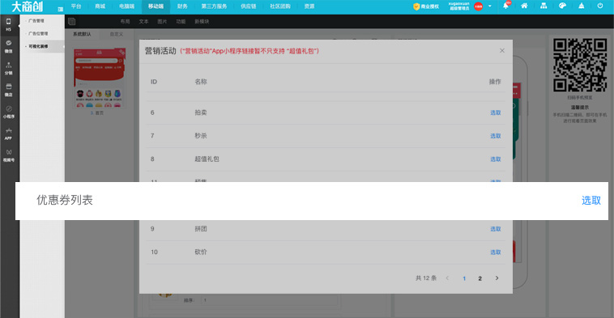Viewport: 614px width, 318px height.
Task: Click 布局 in the editor toolbar
Action: pos(125,22)
